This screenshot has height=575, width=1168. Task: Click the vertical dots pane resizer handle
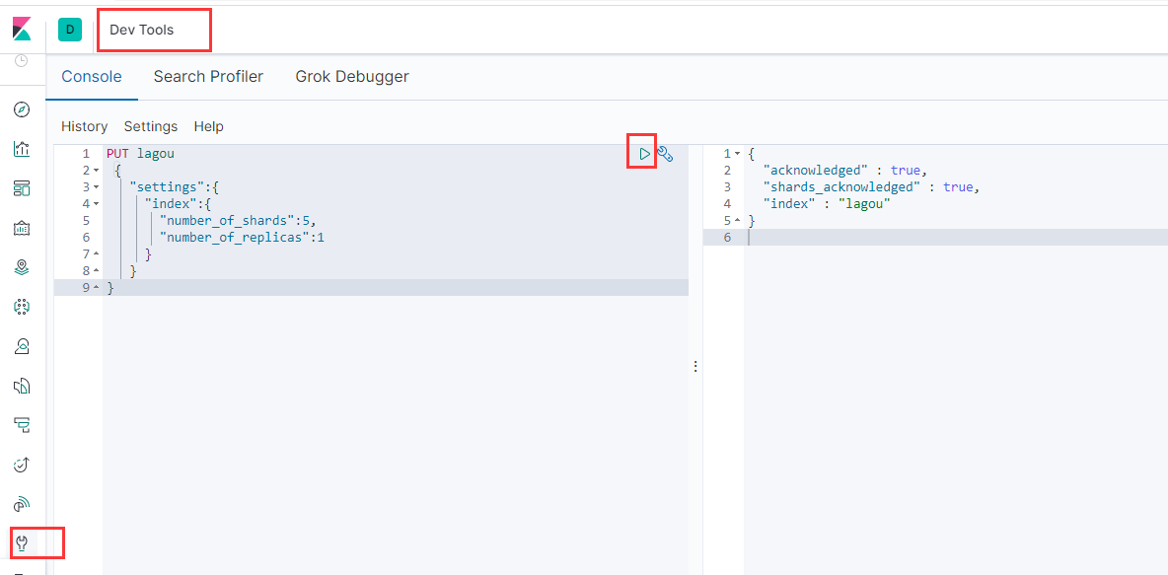[x=695, y=366]
